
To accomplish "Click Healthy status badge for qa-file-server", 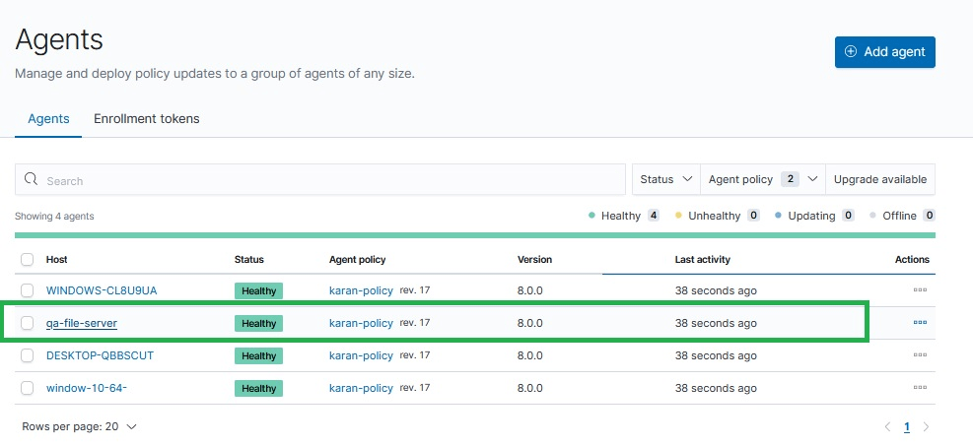I will (258, 323).
